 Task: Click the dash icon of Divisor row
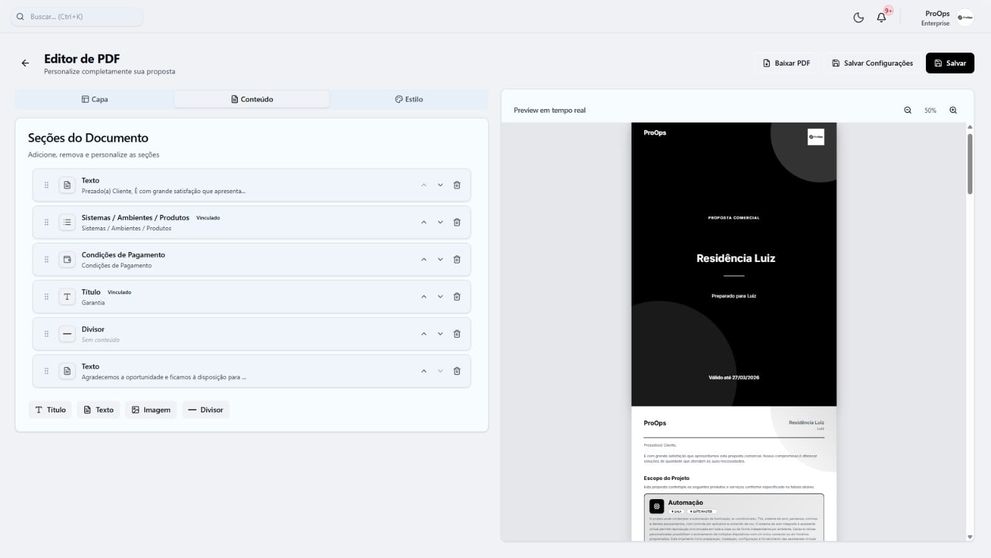point(67,334)
